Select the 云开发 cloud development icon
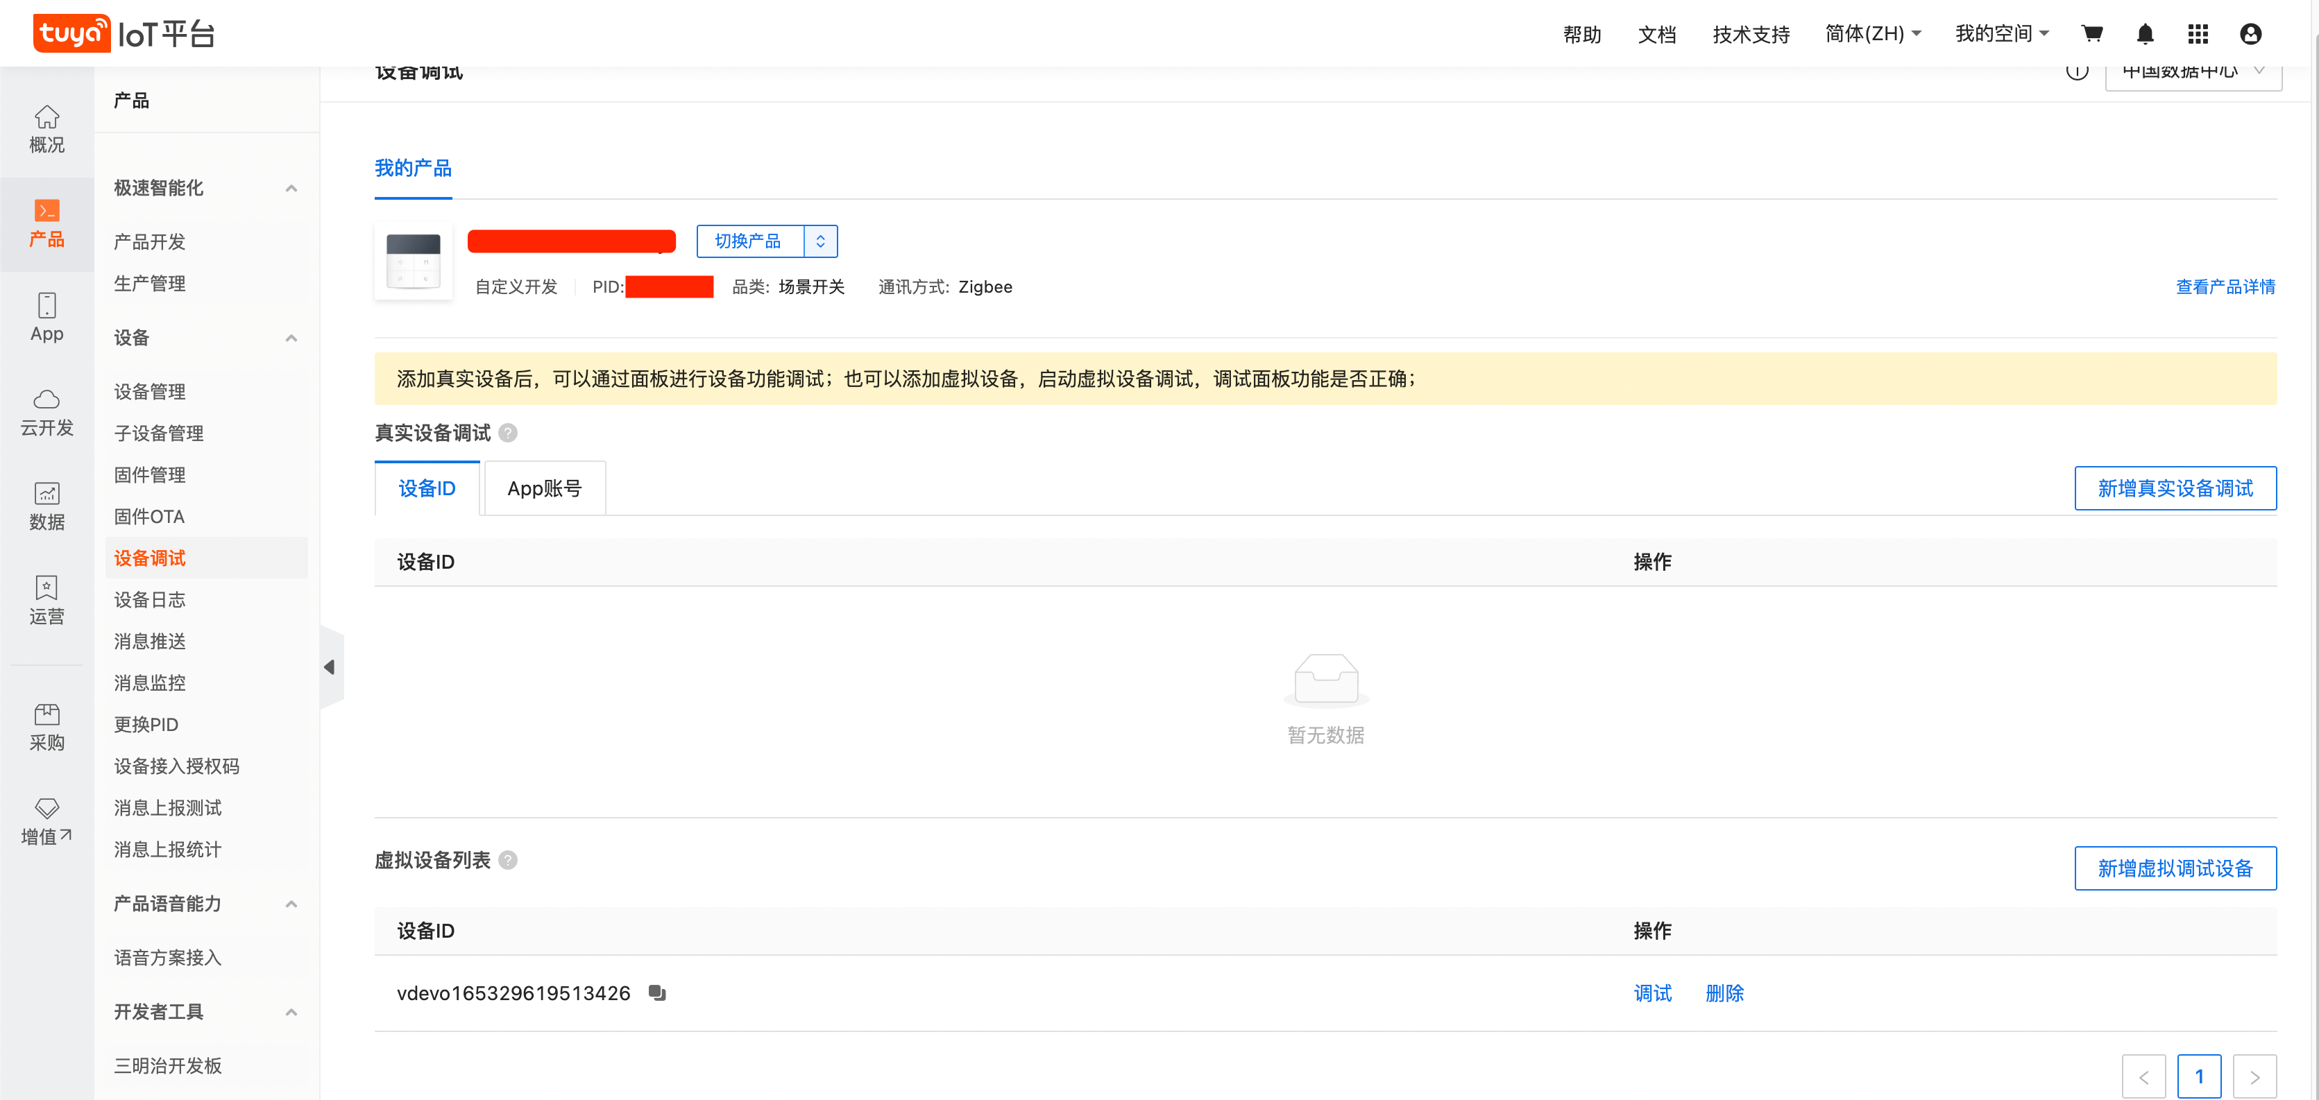 click(x=46, y=411)
